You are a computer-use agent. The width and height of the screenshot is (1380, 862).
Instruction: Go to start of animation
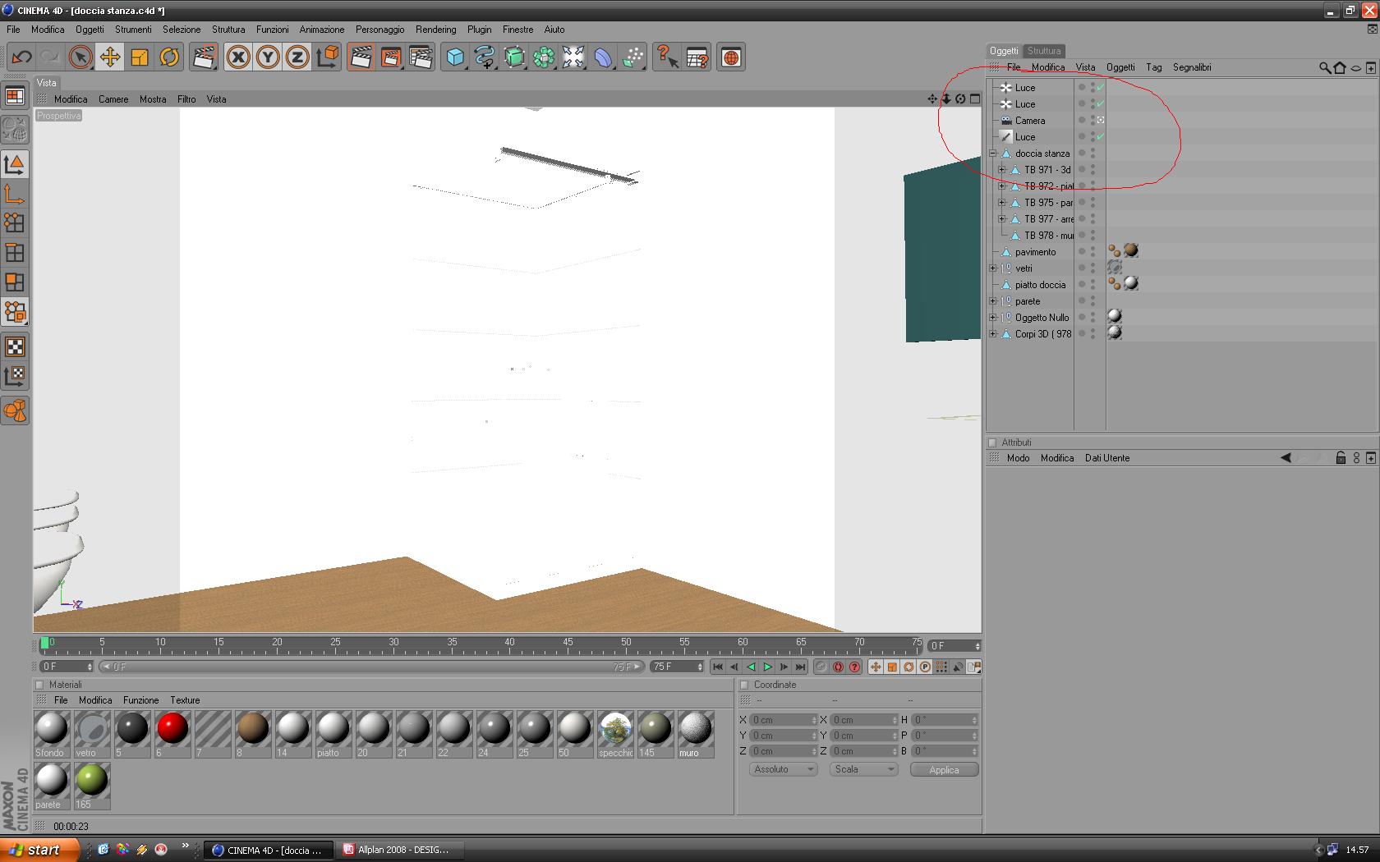[718, 667]
